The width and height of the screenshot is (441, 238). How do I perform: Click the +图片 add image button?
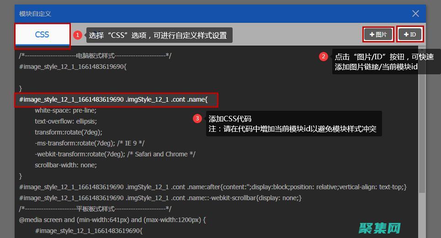[x=378, y=35]
